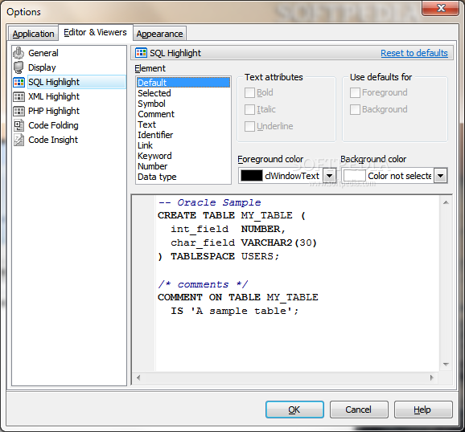Click the Code Folding icon

[x=19, y=125]
